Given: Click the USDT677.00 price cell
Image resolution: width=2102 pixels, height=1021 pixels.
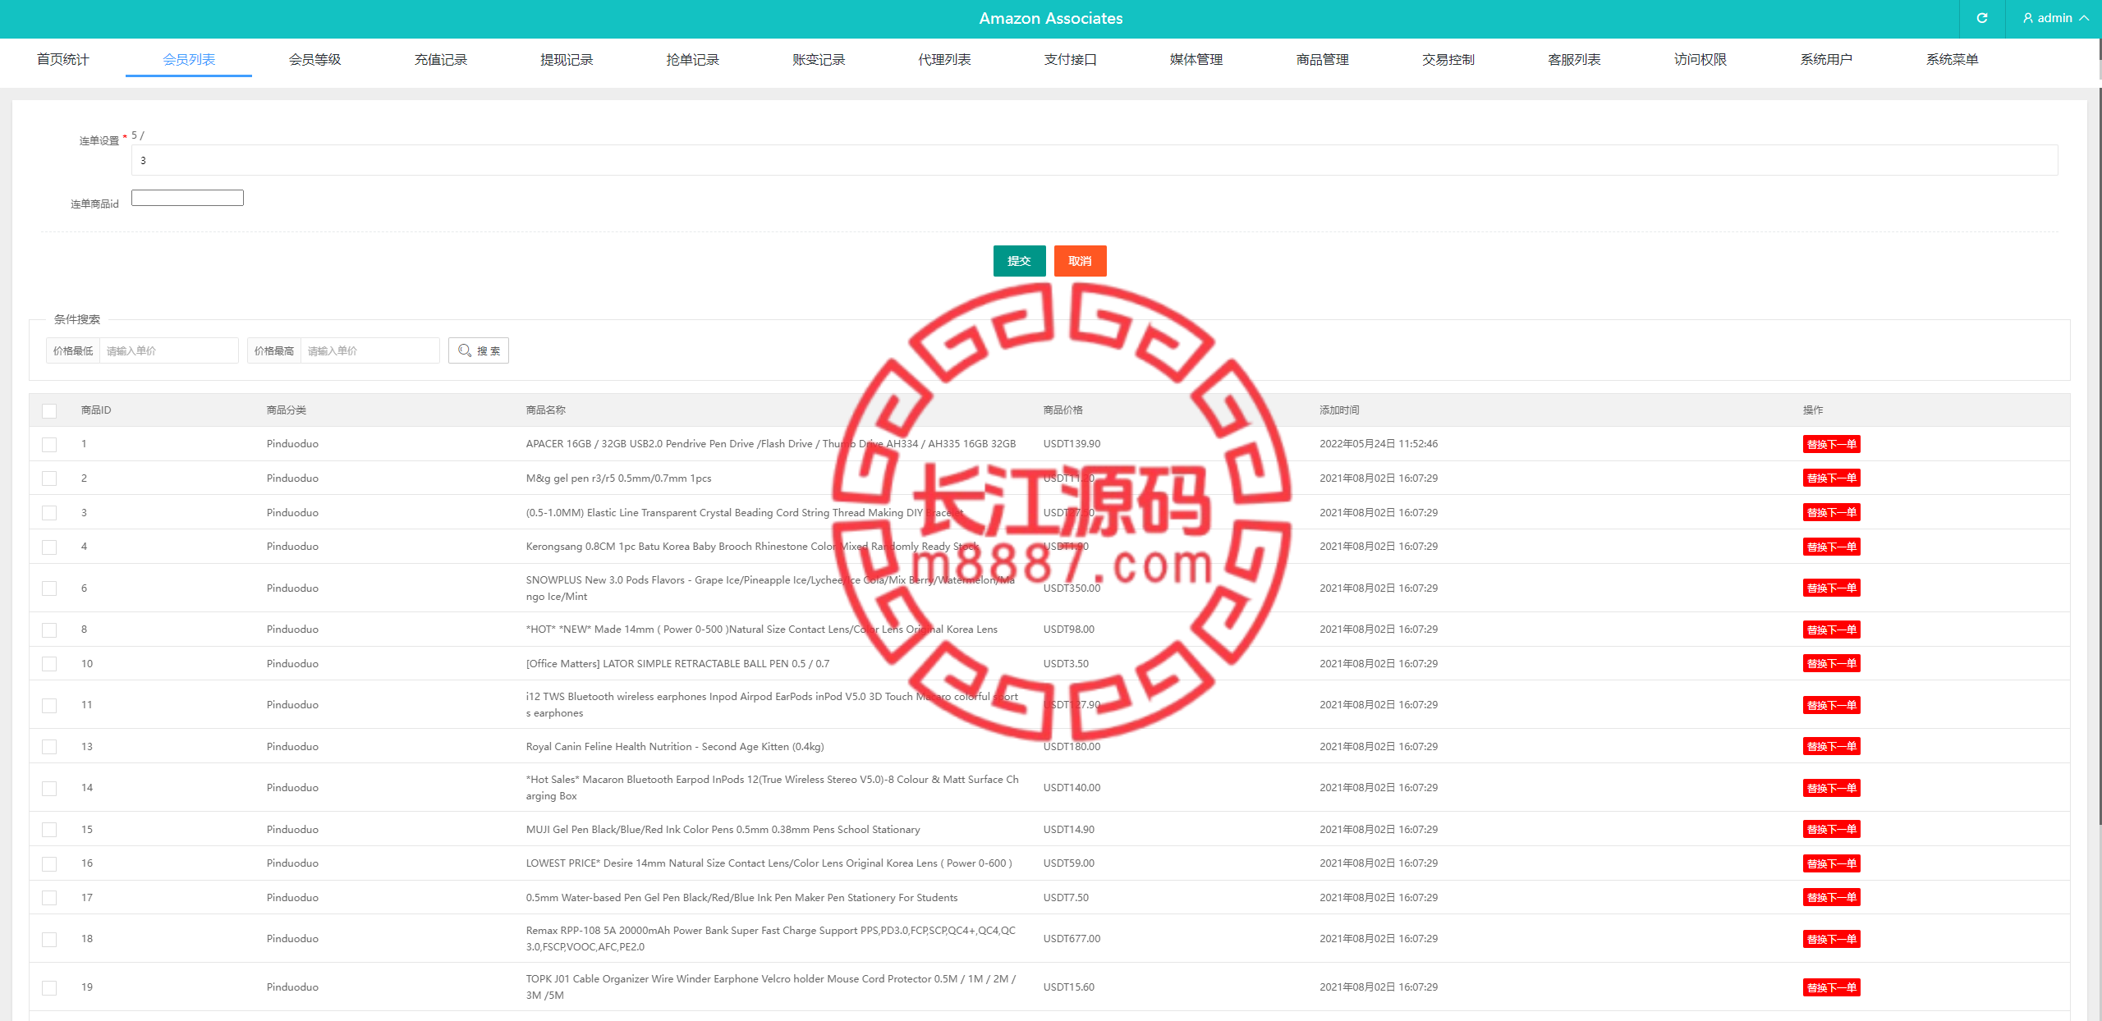Looking at the screenshot, I should click(1072, 938).
